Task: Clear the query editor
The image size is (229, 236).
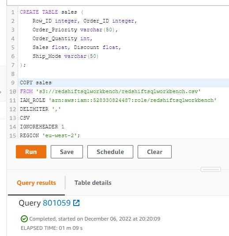Action: tap(154, 152)
